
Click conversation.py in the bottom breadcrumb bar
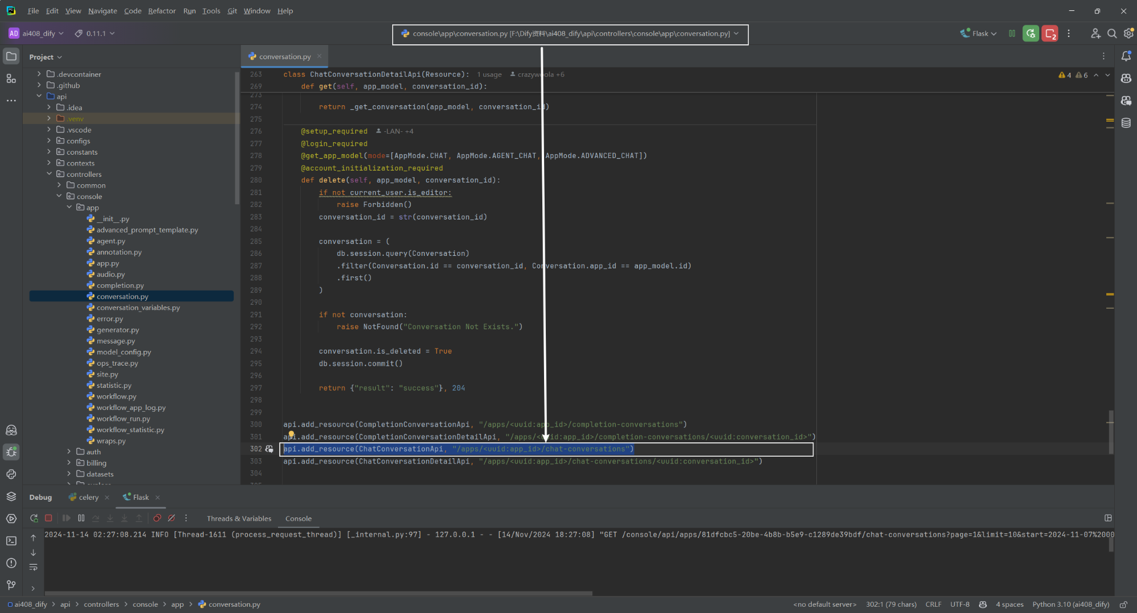coord(234,604)
